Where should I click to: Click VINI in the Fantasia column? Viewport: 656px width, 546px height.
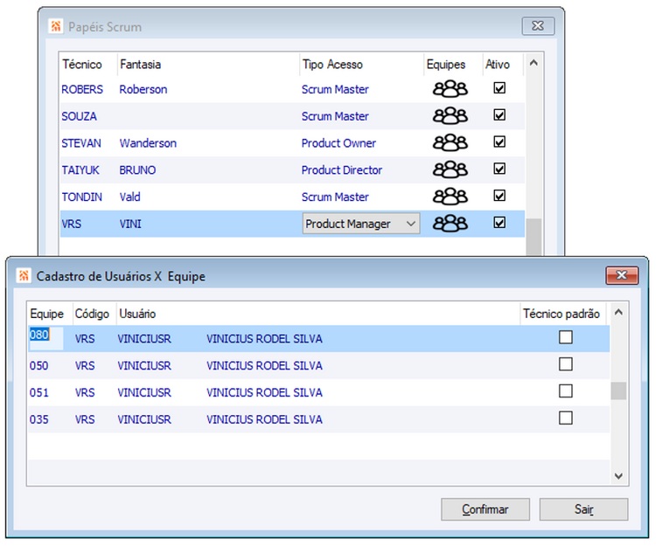click(x=130, y=224)
